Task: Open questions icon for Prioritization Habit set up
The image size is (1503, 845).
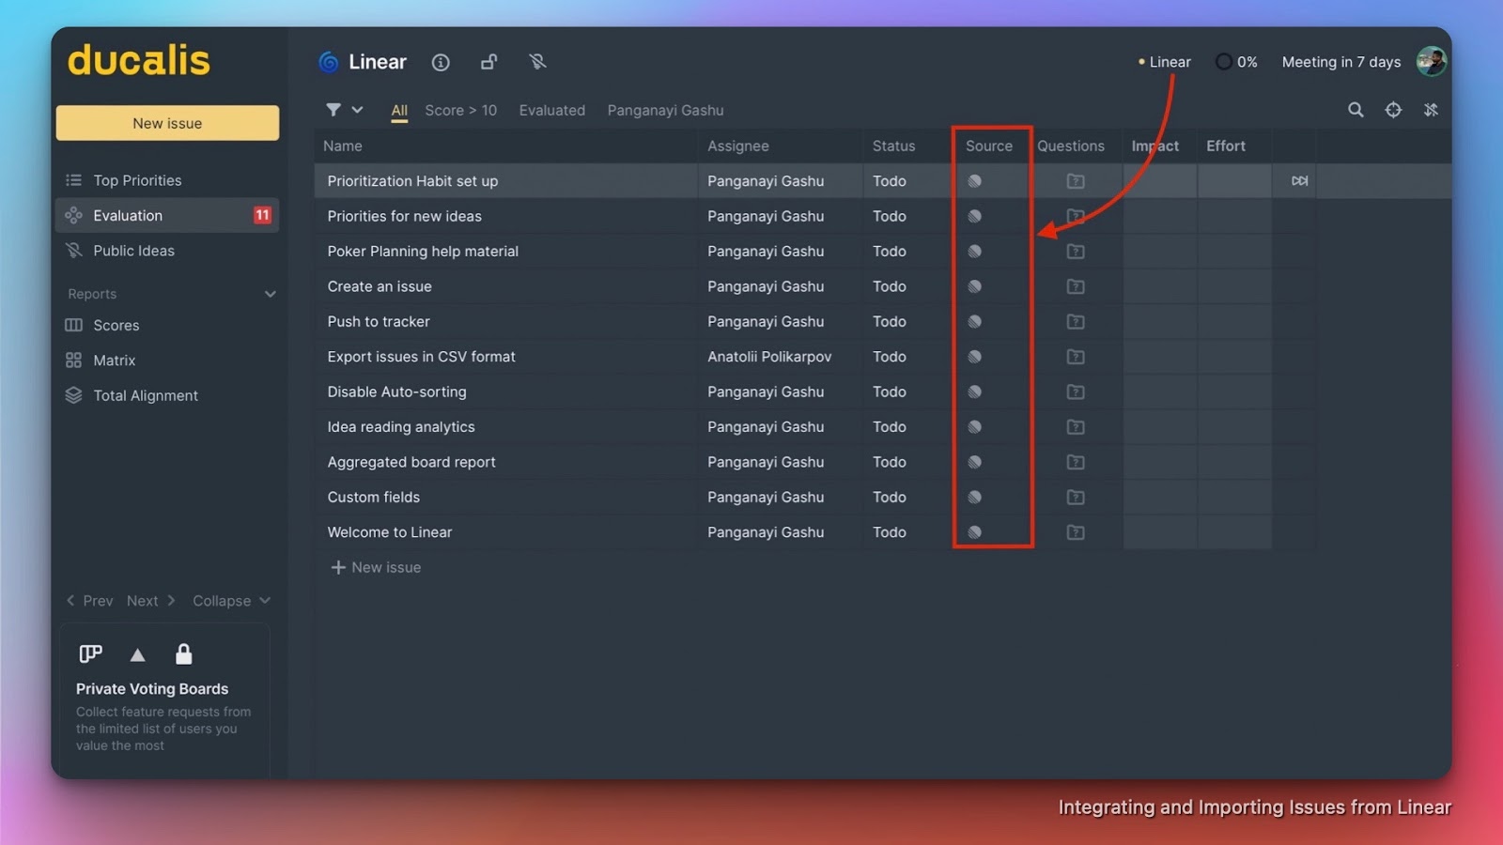Action: (x=1076, y=181)
